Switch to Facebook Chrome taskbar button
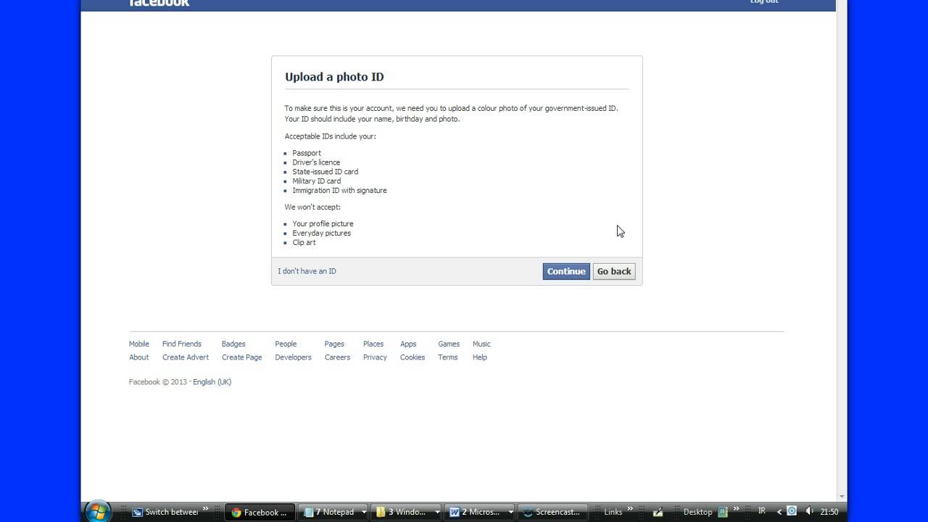This screenshot has height=522, width=928. pos(260,512)
